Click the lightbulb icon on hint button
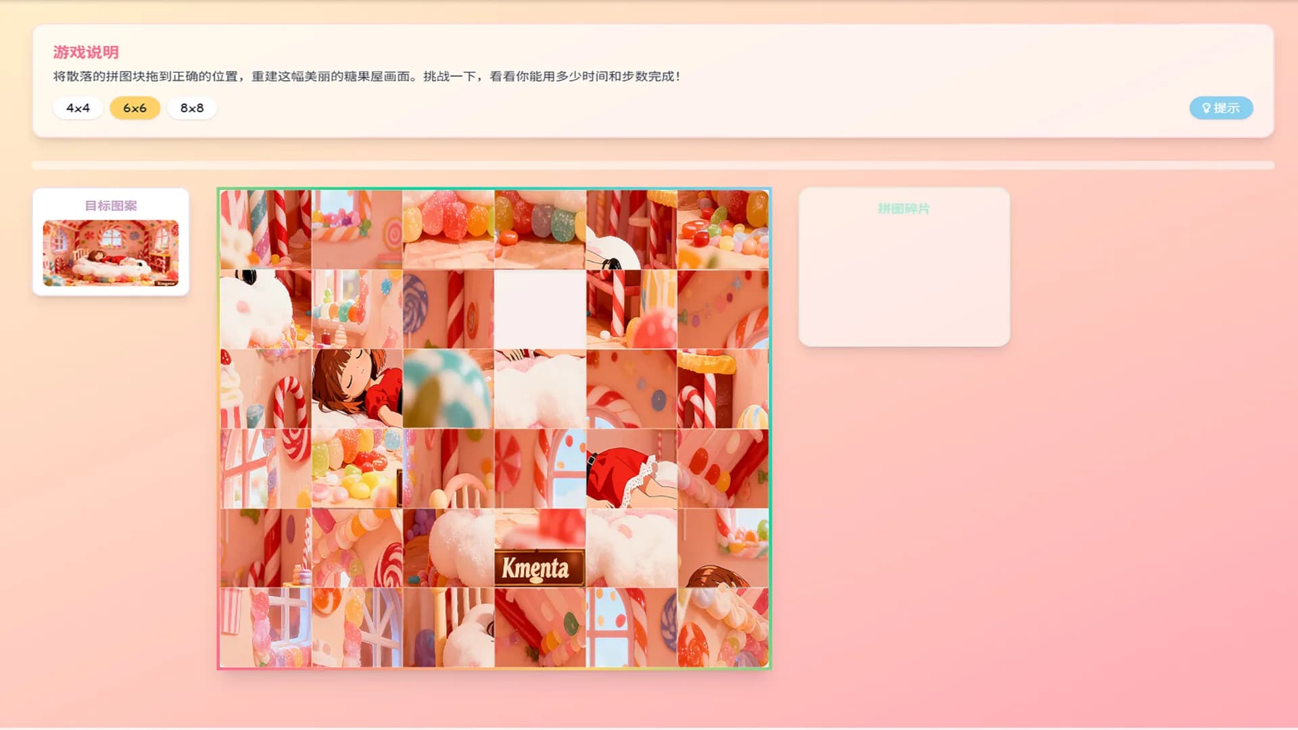 (x=1206, y=108)
